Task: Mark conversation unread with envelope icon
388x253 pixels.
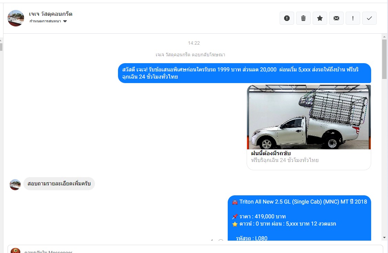Action: 336,18
